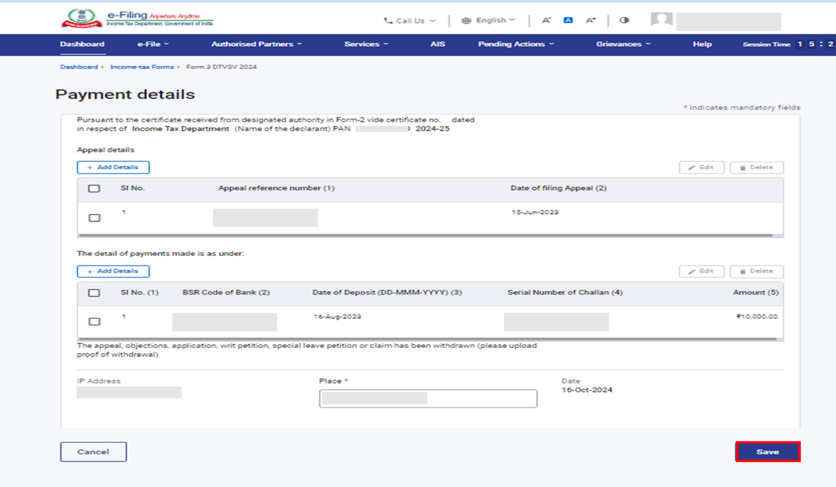836x487 pixels.
Task: Toggle the dark mode contrast icon
Action: (624, 20)
